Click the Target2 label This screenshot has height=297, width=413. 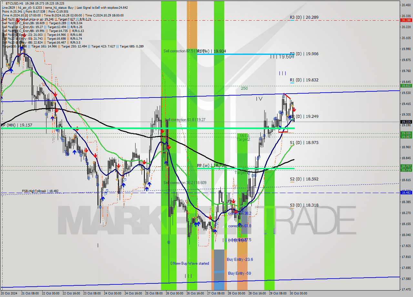[243, 139]
